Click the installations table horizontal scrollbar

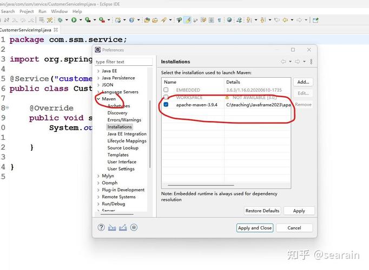point(201,185)
